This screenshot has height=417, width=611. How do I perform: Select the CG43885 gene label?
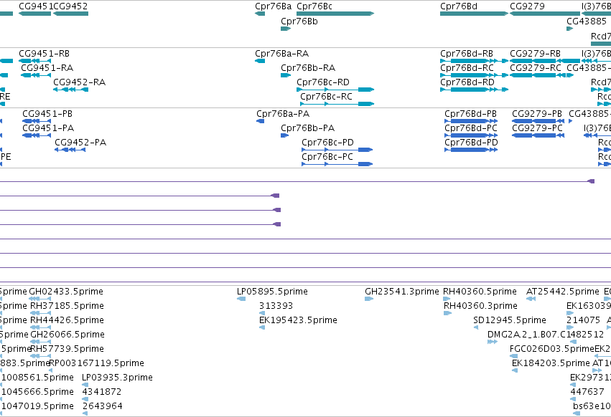(587, 21)
